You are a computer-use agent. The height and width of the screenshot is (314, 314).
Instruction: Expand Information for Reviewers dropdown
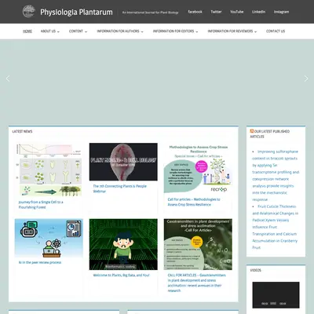click(x=232, y=31)
